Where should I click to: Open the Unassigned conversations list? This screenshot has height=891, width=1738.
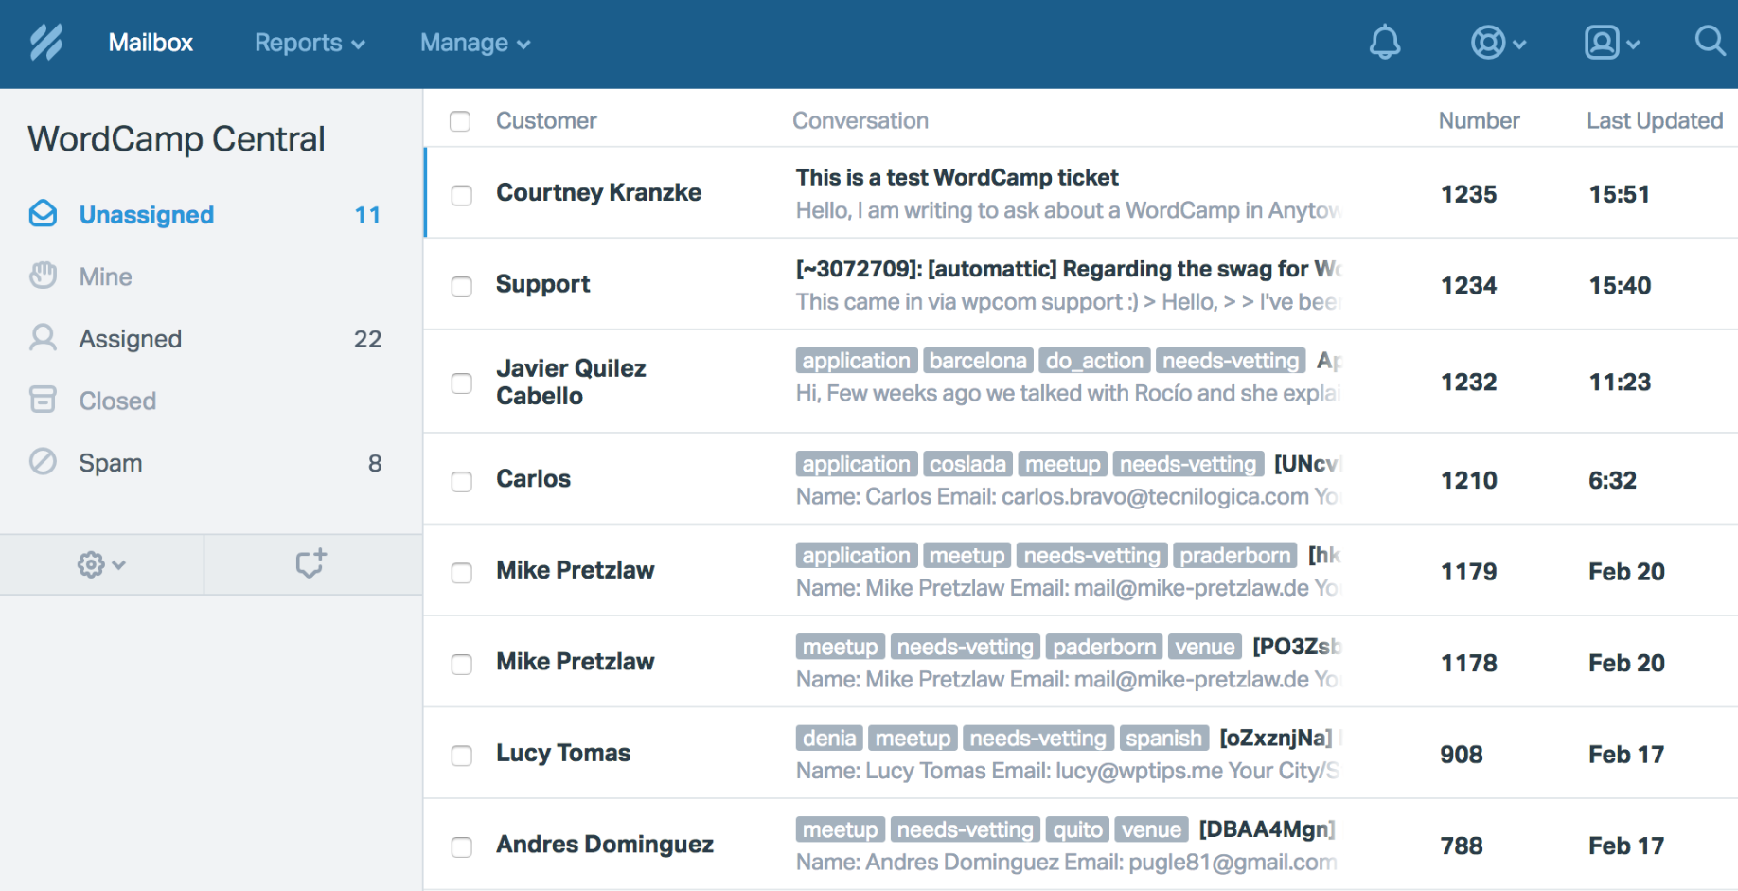[146, 214]
